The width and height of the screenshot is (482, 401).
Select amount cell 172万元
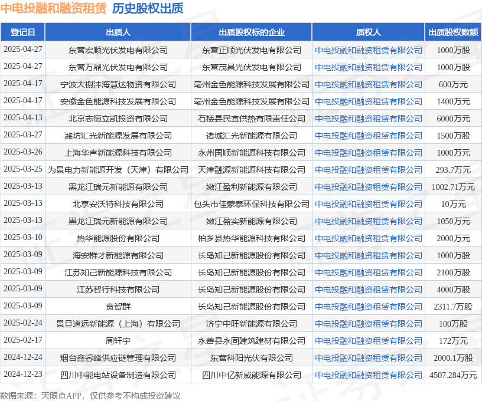pos(453,341)
